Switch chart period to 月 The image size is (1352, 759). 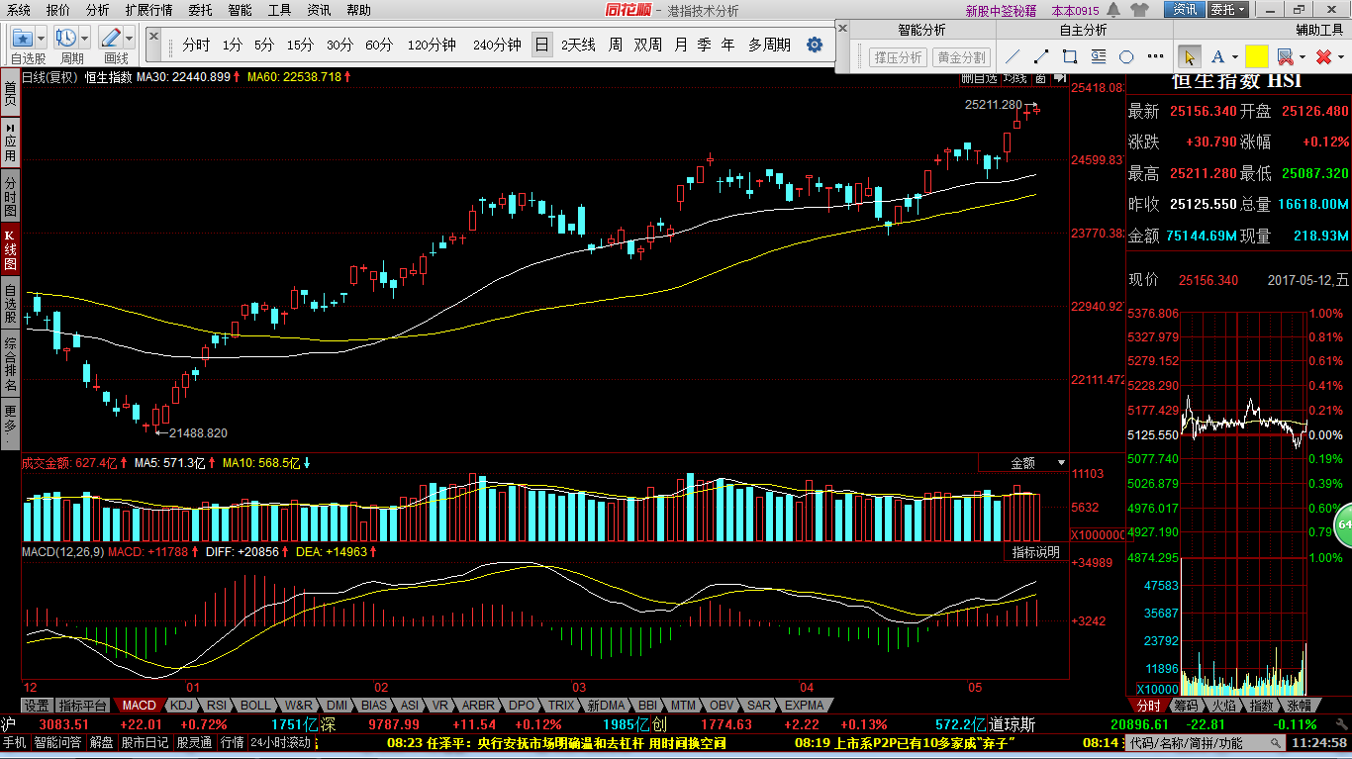click(681, 45)
